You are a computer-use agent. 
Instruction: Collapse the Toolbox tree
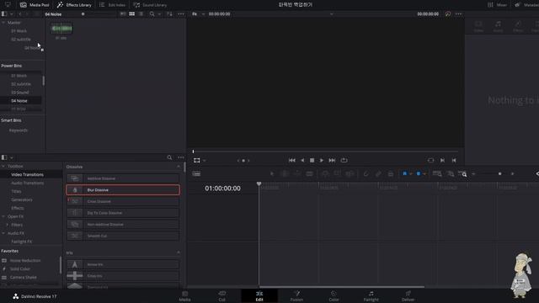pyautogui.click(x=3, y=167)
